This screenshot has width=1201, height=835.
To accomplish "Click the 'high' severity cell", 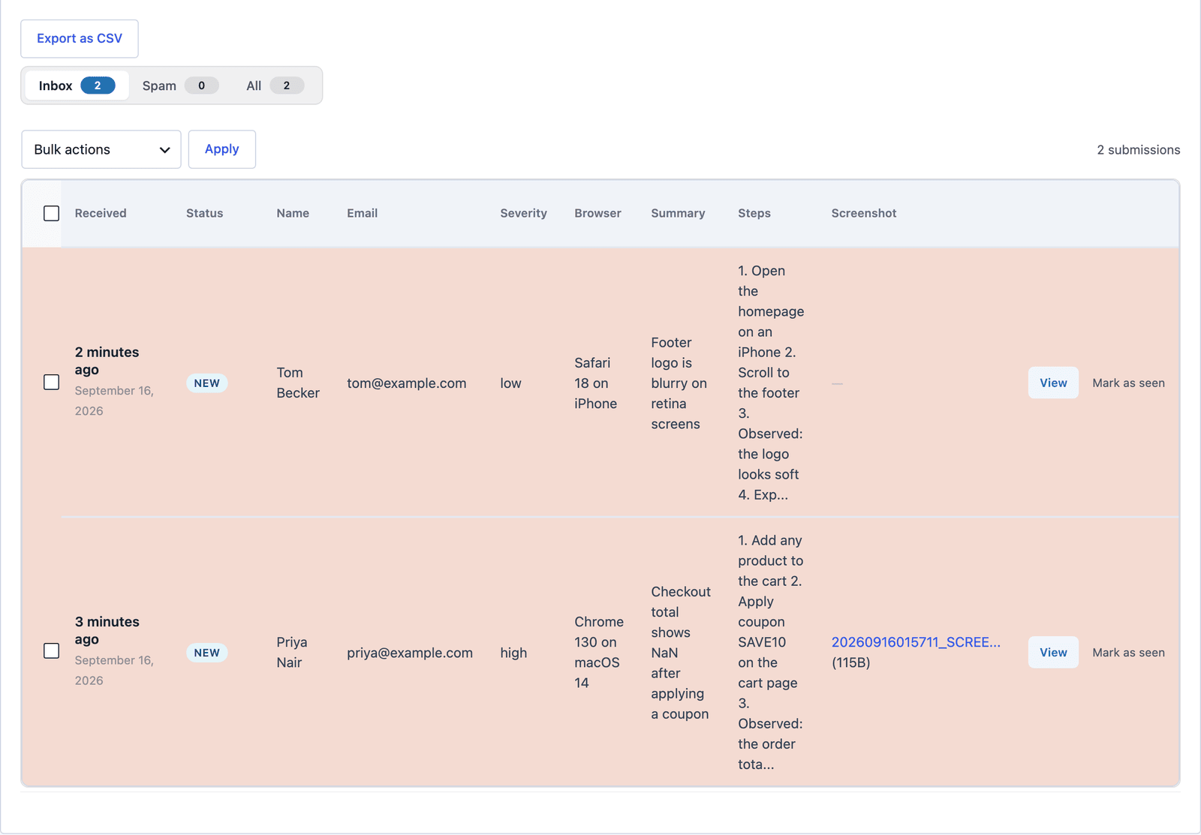I will click(x=513, y=653).
